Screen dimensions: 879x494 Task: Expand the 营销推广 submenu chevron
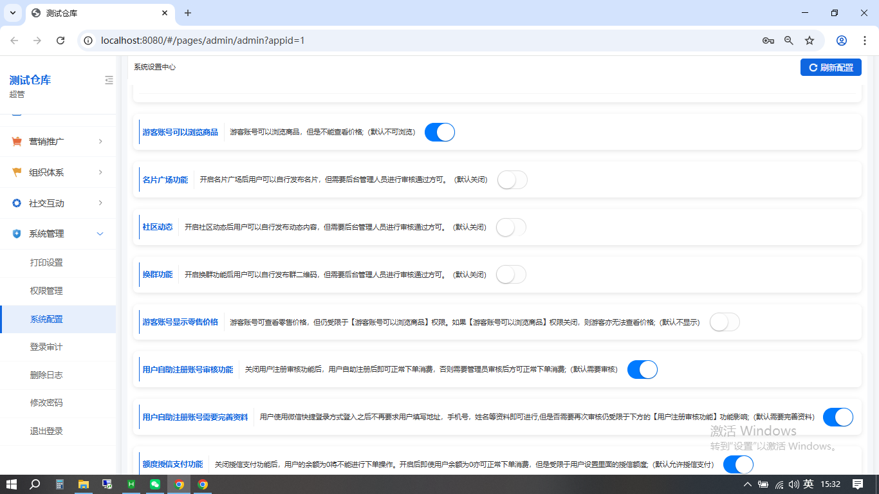100,142
